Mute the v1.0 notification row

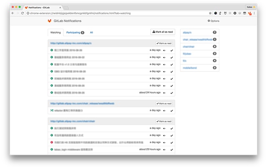pos(164,65)
